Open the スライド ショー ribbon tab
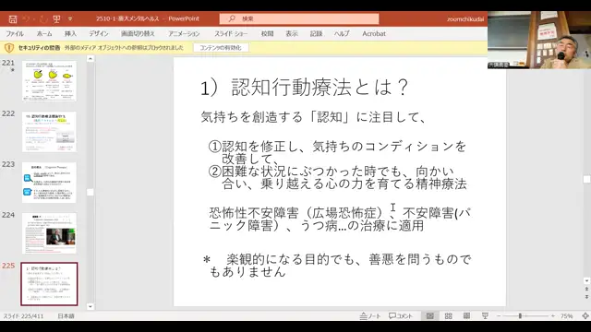The height and width of the screenshot is (332, 591). coord(231,33)
